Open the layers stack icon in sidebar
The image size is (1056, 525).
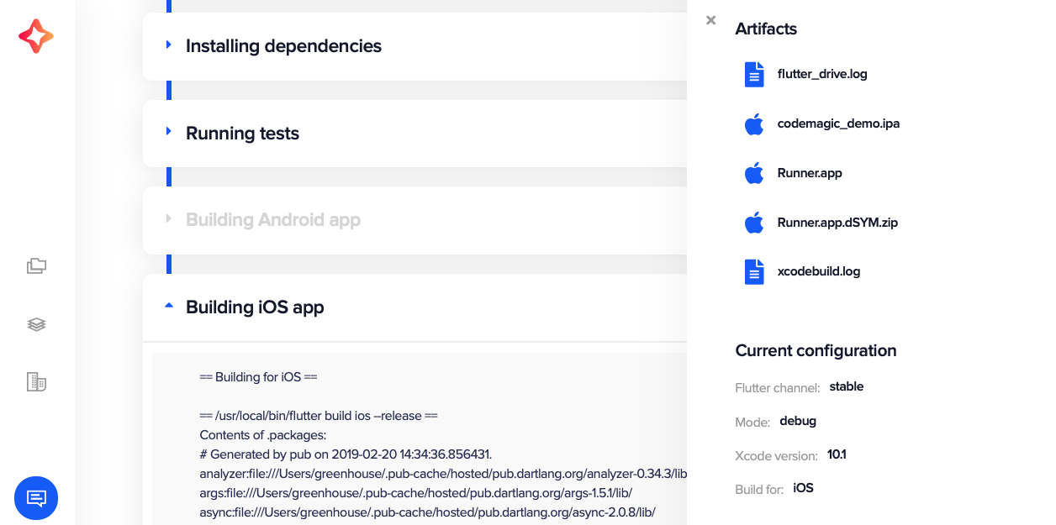click(x=36, y=324)
